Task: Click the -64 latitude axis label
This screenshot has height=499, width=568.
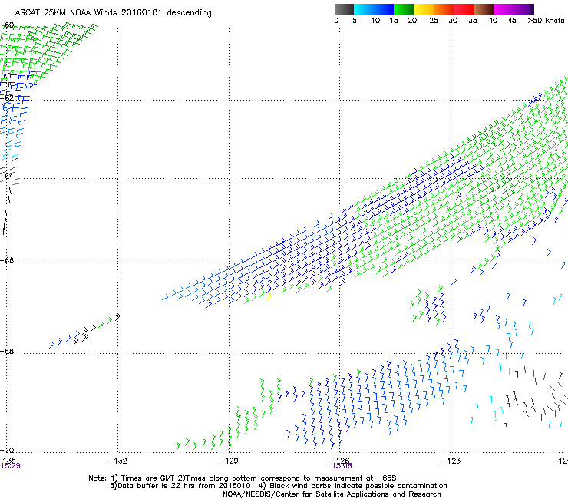Action: (x=7, y=176)
